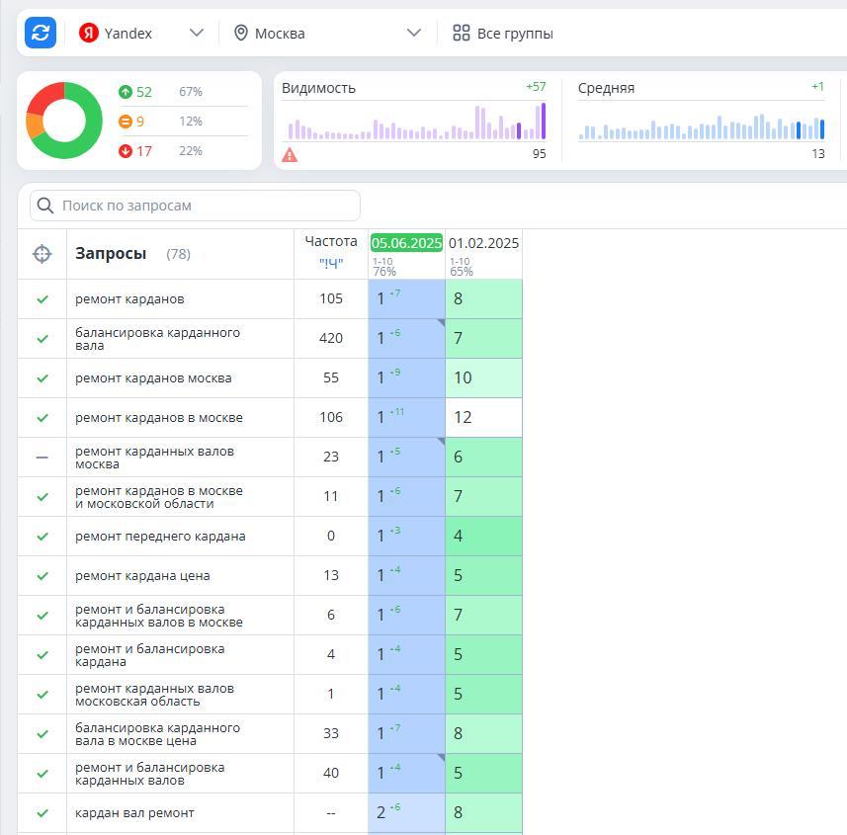Toggle the checkmark for ремонт карданов
This screenshot has width=847, height=835.
tap(42, 298)
